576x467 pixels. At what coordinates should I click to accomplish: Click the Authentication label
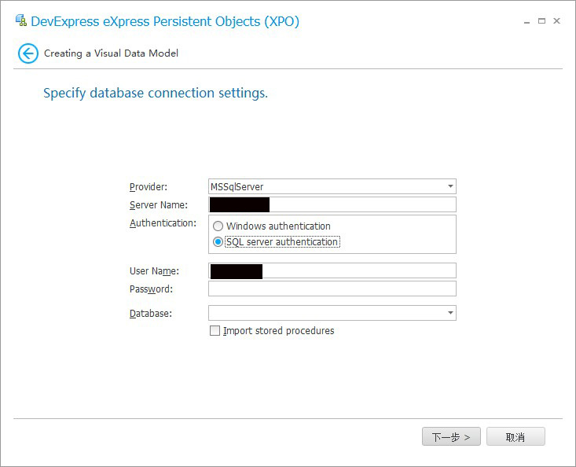pos(163,223)
